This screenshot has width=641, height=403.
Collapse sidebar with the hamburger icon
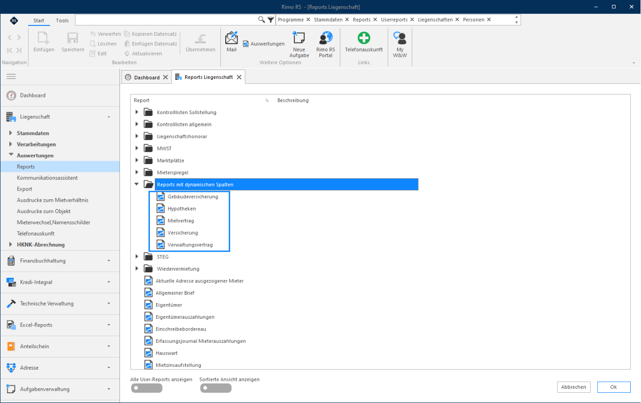coord(11,76)
